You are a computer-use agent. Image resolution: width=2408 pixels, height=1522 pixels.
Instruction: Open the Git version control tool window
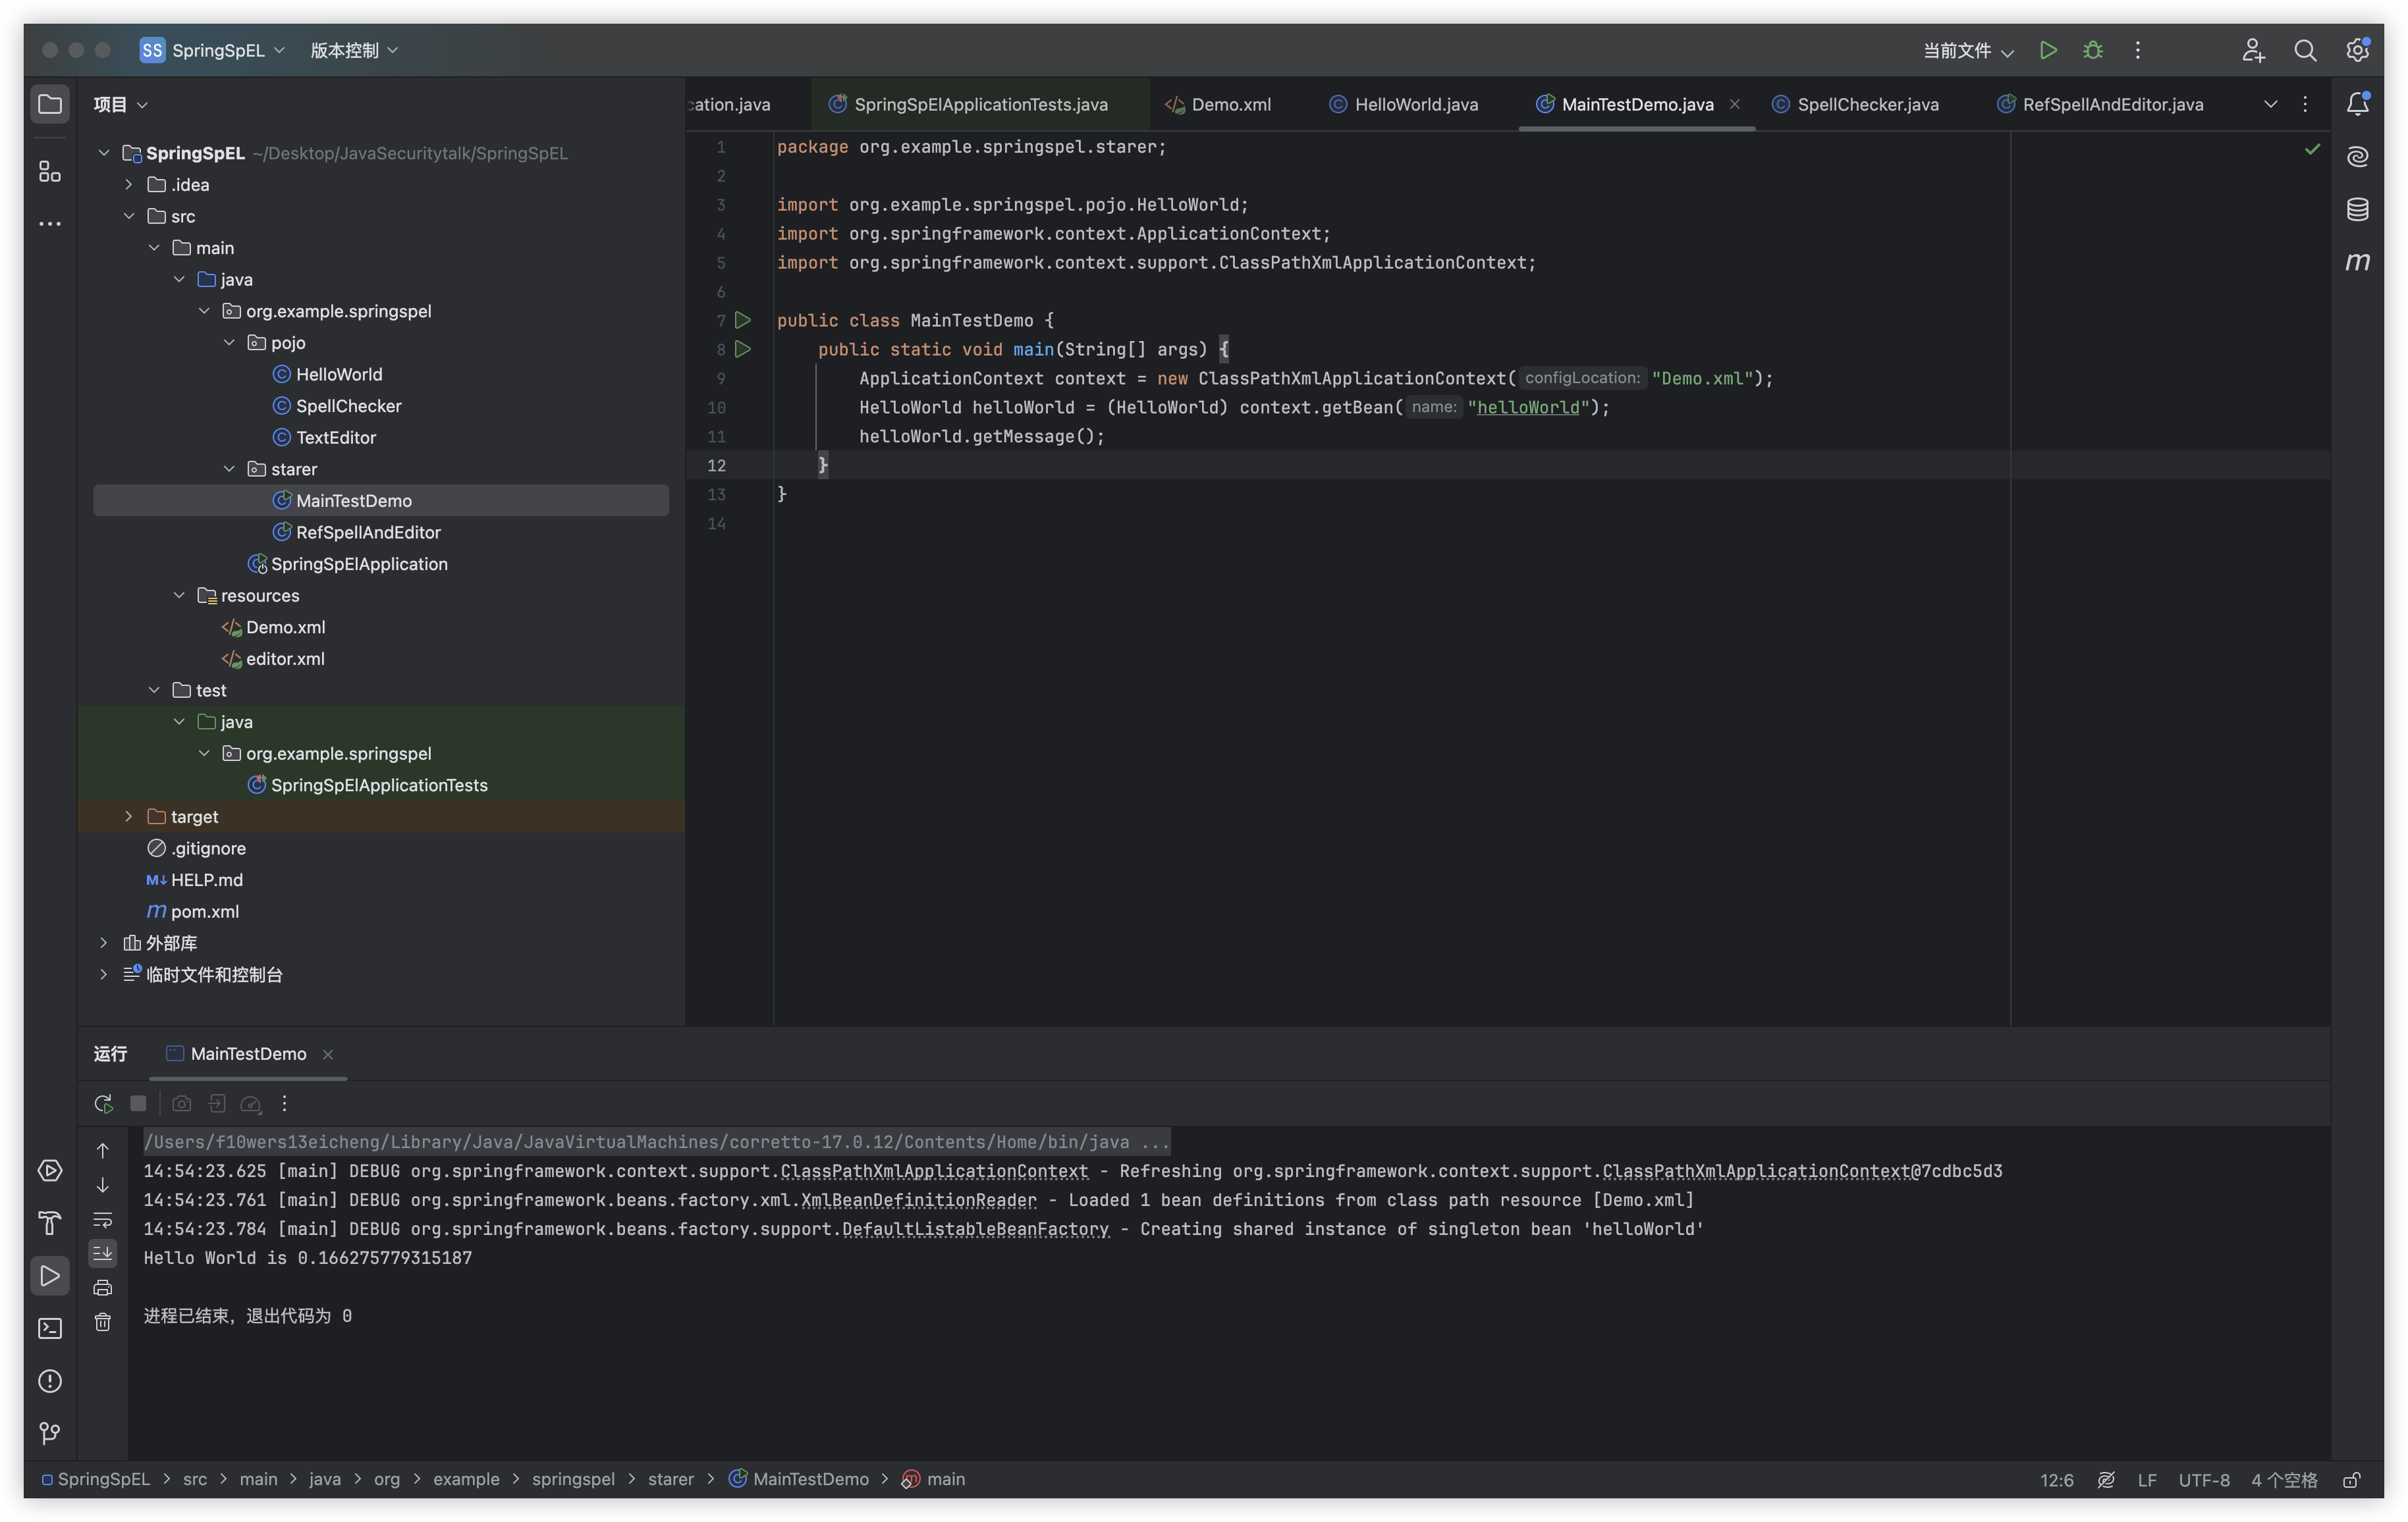(49, 1433)
